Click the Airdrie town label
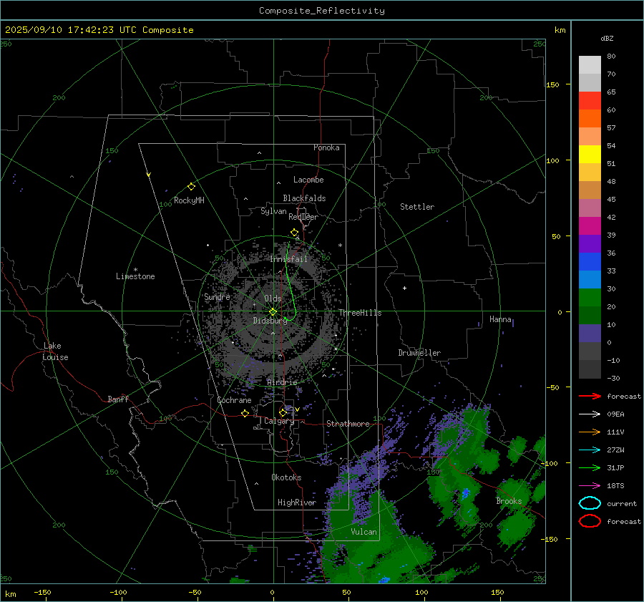This screenshot has height=602, width=644. point(282,382)
